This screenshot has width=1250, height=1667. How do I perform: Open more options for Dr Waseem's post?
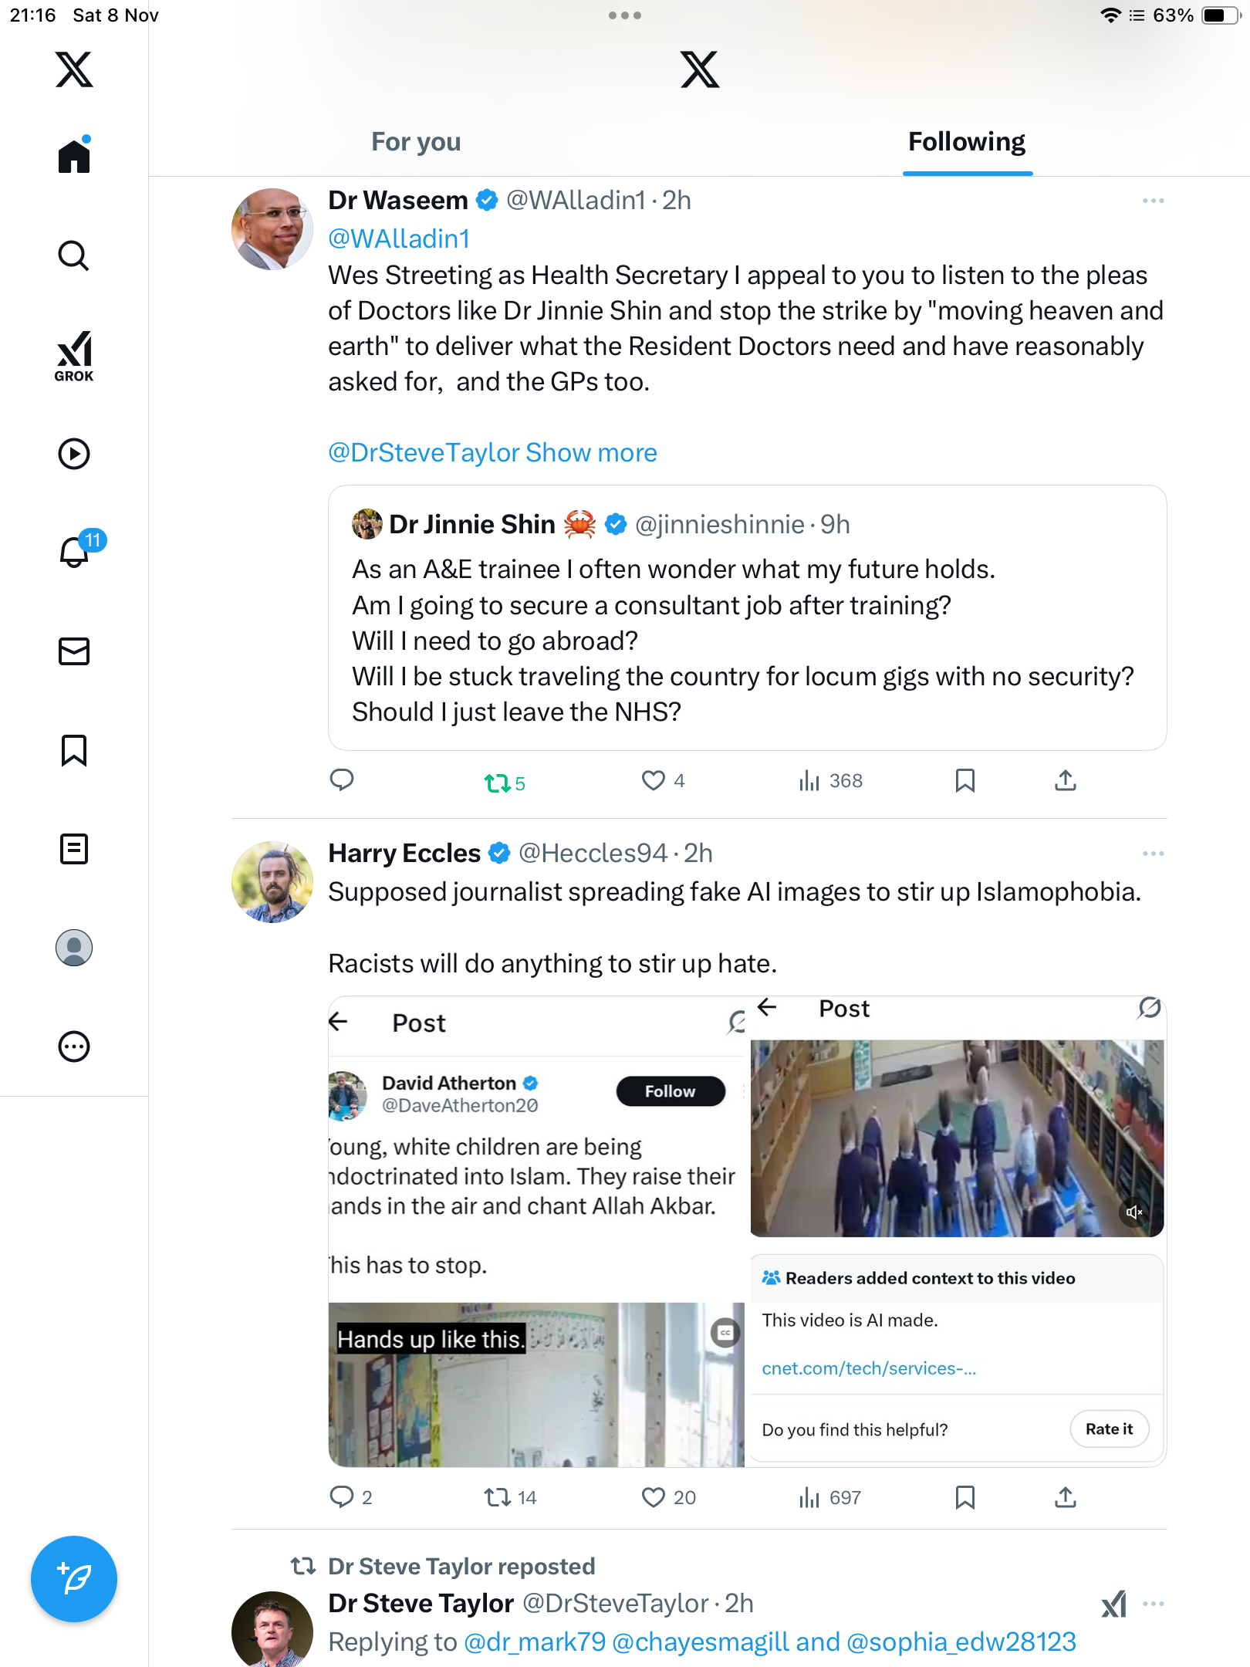click(1153, 201)
